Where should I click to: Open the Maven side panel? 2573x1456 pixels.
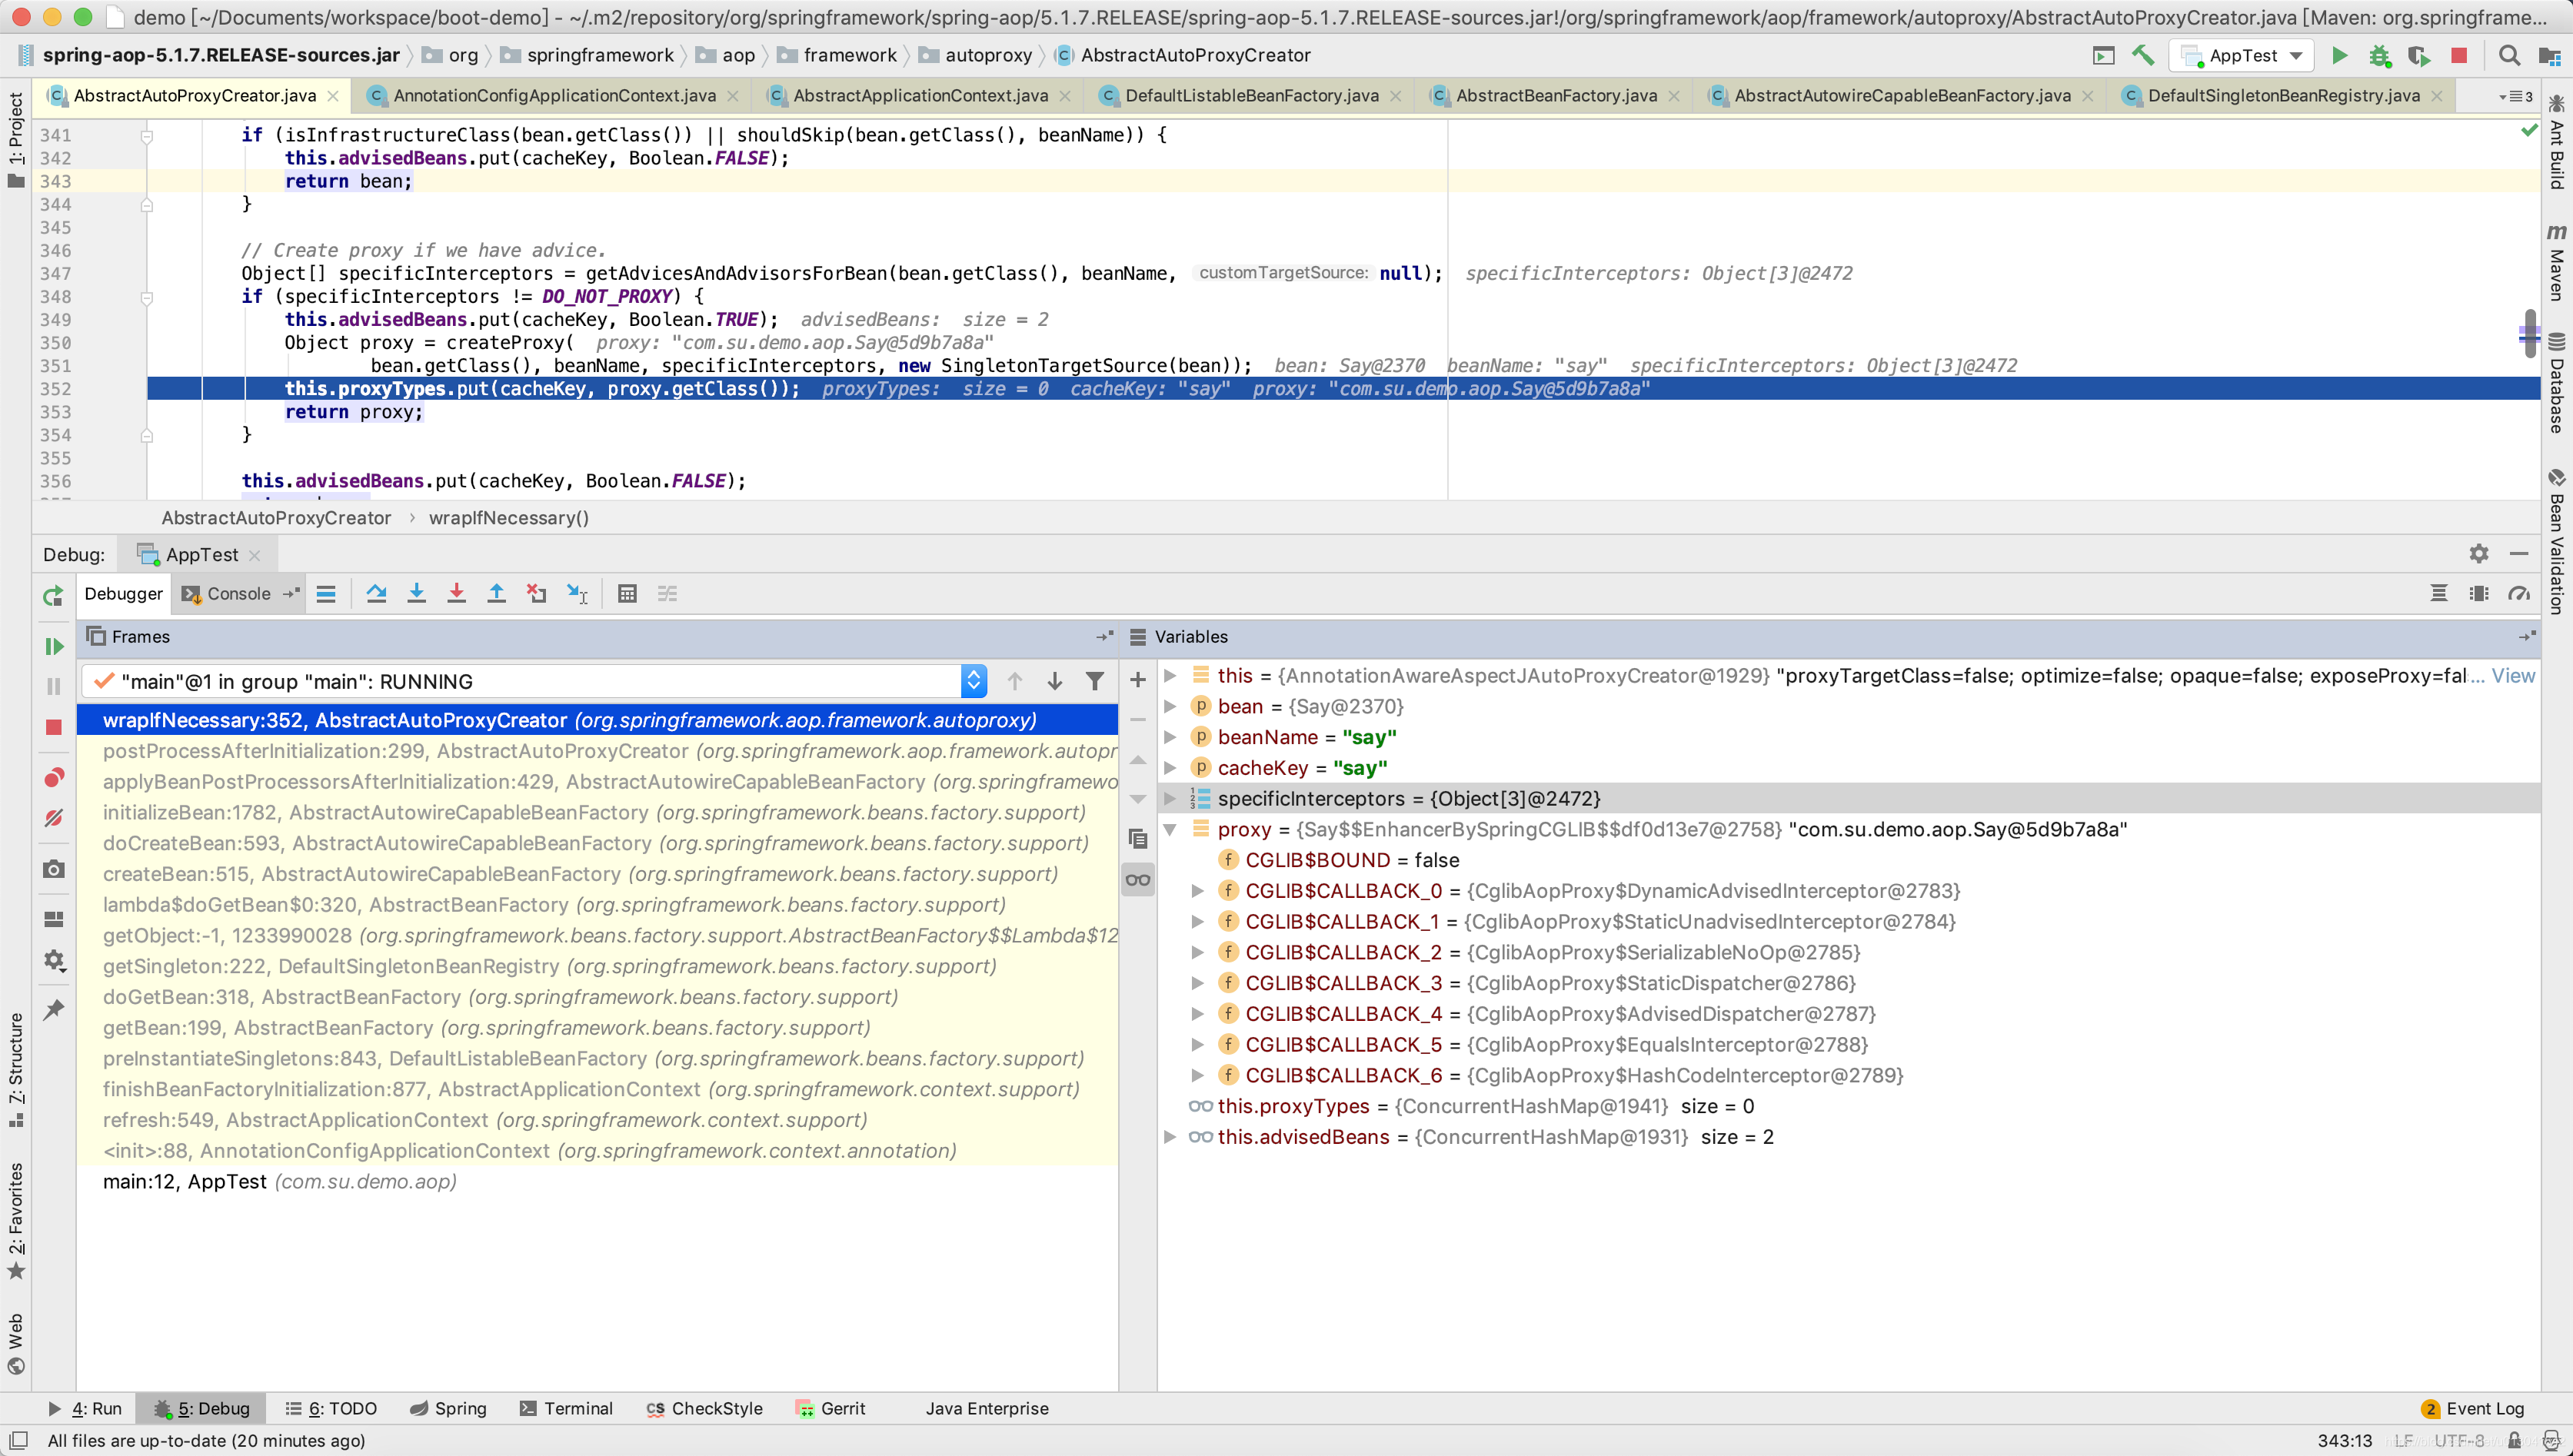2557,262
